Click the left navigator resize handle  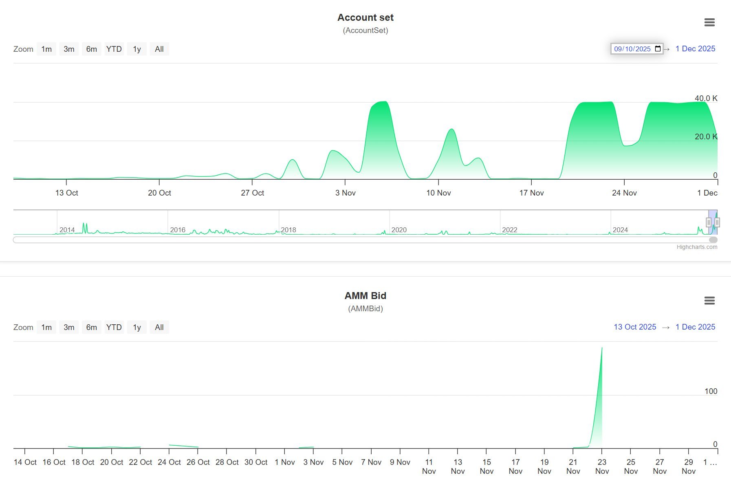point(709,222)
